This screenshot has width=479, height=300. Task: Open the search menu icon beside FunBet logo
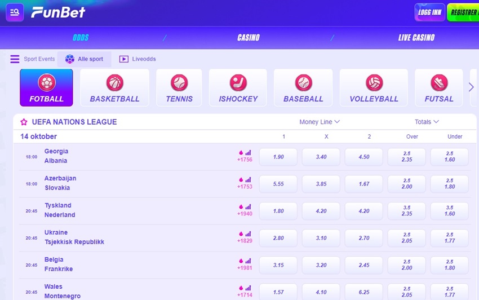15,12
